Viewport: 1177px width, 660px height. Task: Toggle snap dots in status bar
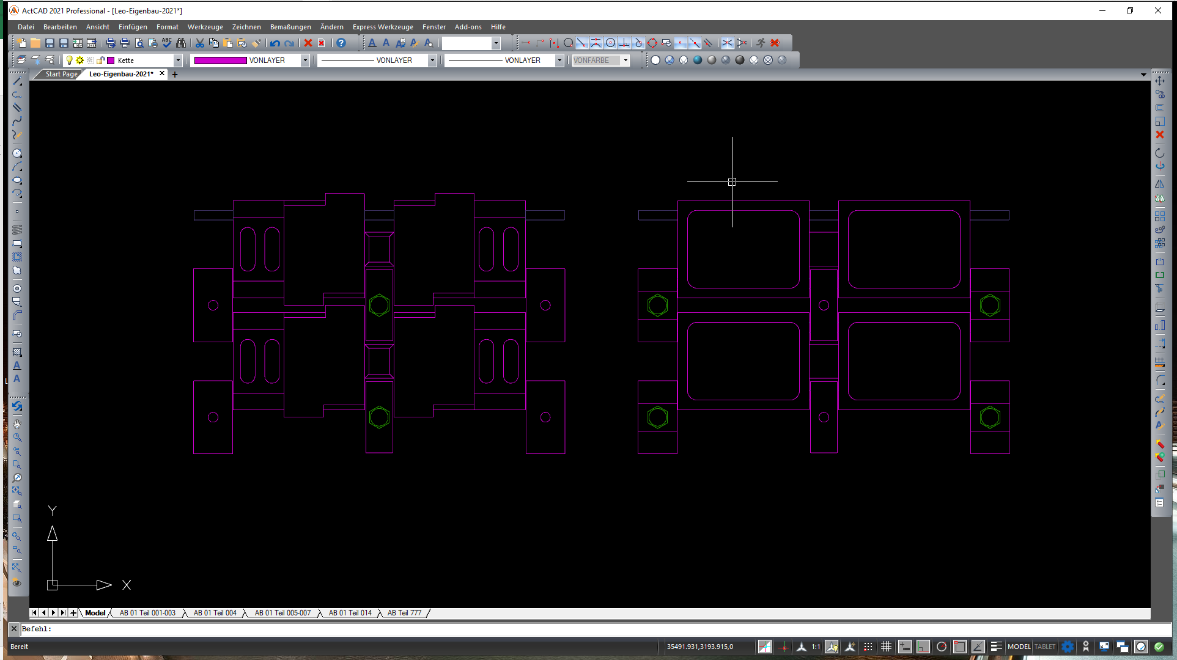[868, 647]
